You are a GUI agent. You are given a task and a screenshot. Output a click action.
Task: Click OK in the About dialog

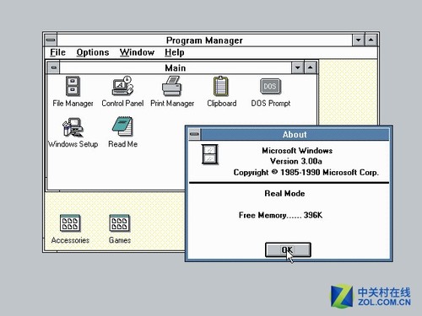288,249
